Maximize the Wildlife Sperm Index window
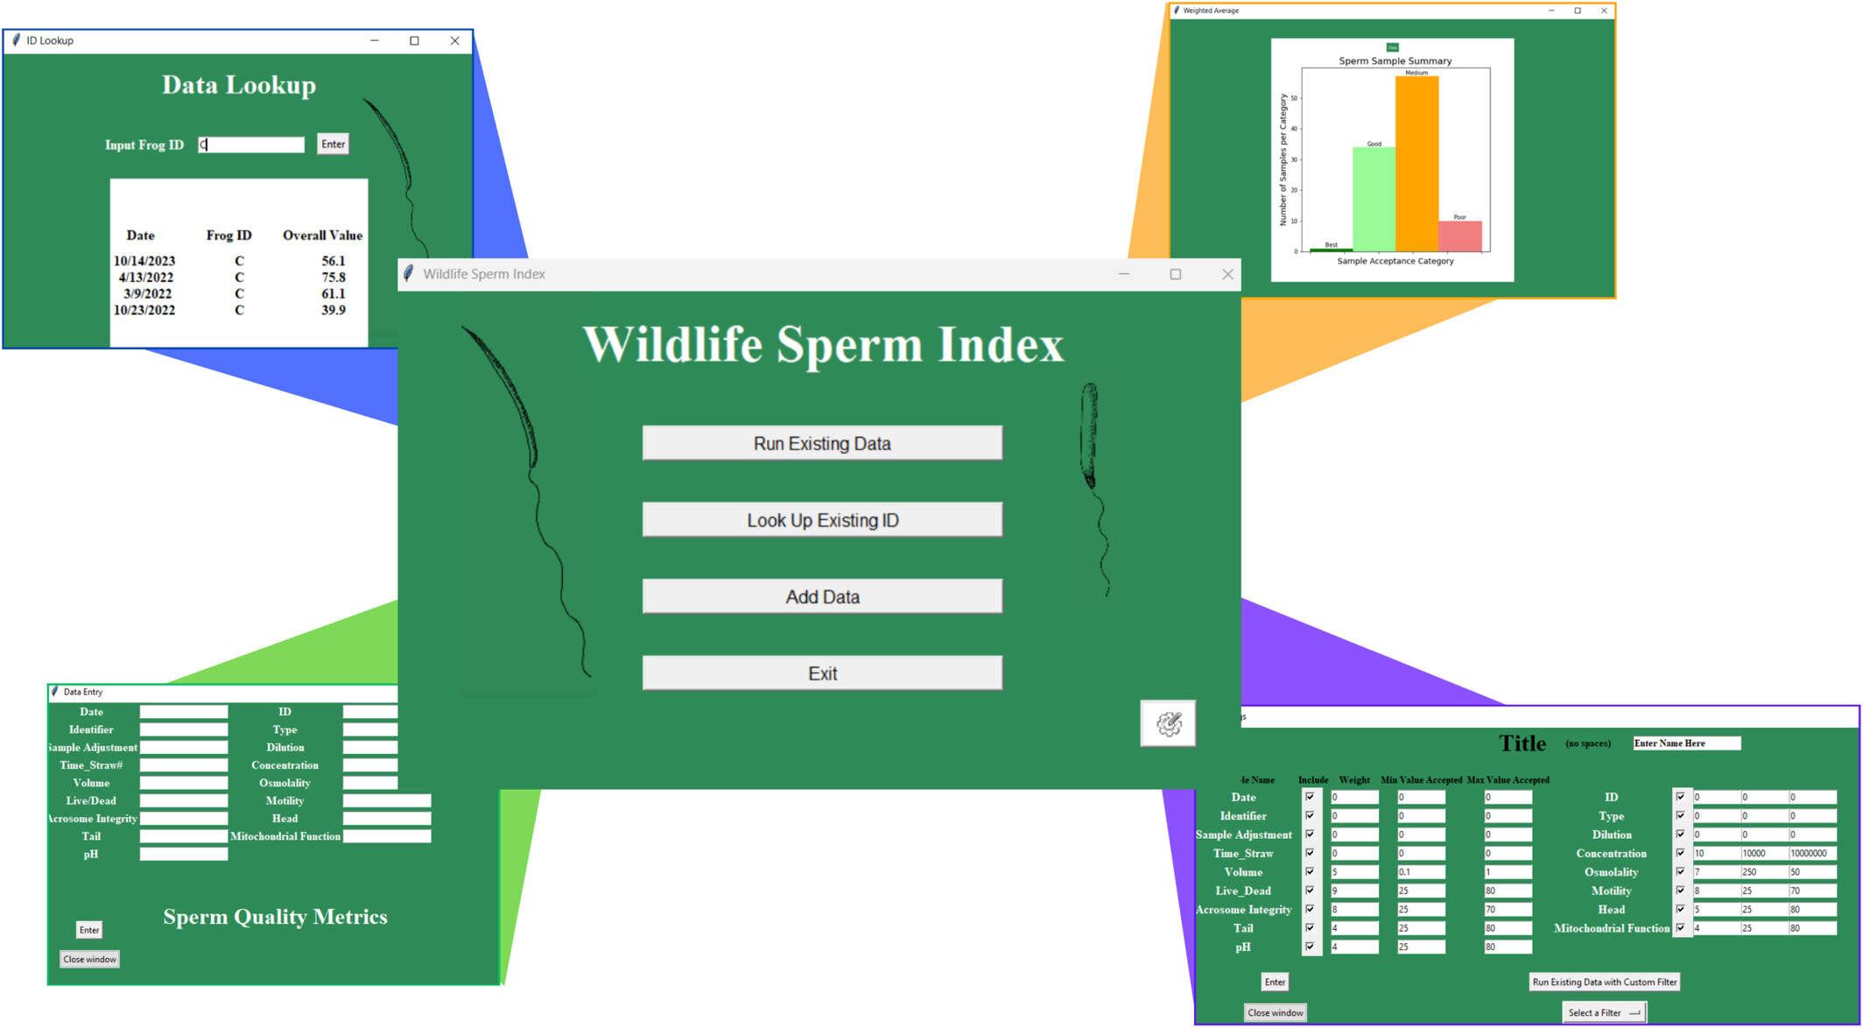 (1175, 274)
